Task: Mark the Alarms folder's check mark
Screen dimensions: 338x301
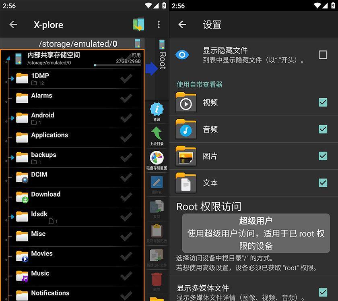Action: tap(126, 98)
